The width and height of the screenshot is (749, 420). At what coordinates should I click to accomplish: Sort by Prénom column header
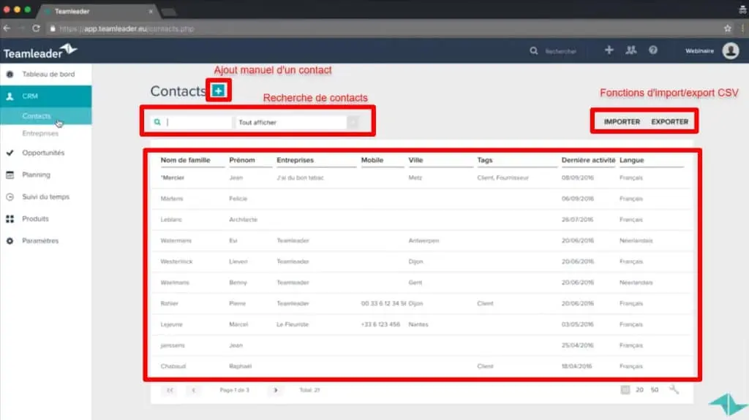[x=241, y=160]
